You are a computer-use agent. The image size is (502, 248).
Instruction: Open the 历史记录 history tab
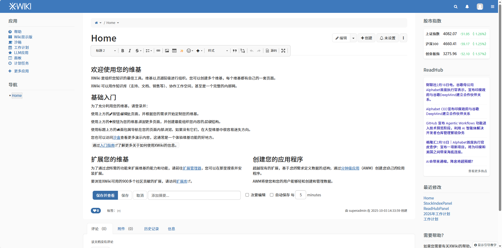(151, 229)
